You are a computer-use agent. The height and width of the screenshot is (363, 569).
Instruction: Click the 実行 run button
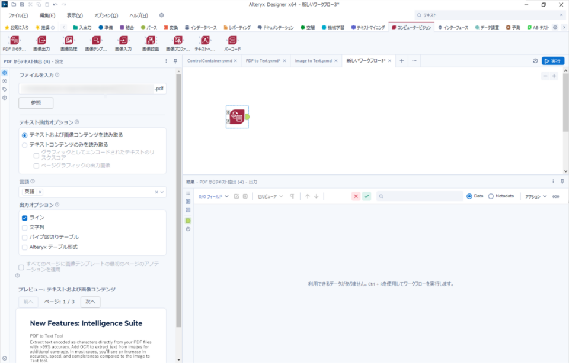pyautogui.click(x=552, y=60)
